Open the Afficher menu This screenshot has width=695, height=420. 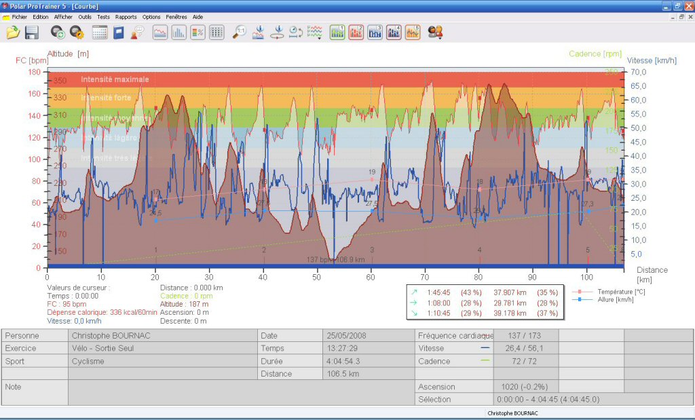pos(63,17)
